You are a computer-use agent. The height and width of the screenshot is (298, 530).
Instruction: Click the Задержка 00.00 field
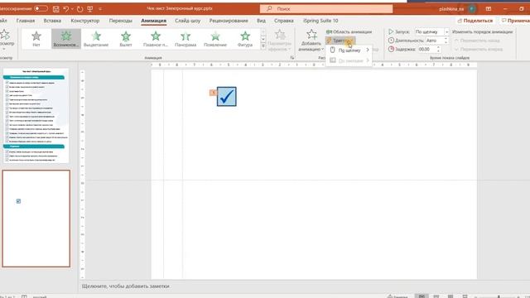pyautogui.click(x=426, y=50)
